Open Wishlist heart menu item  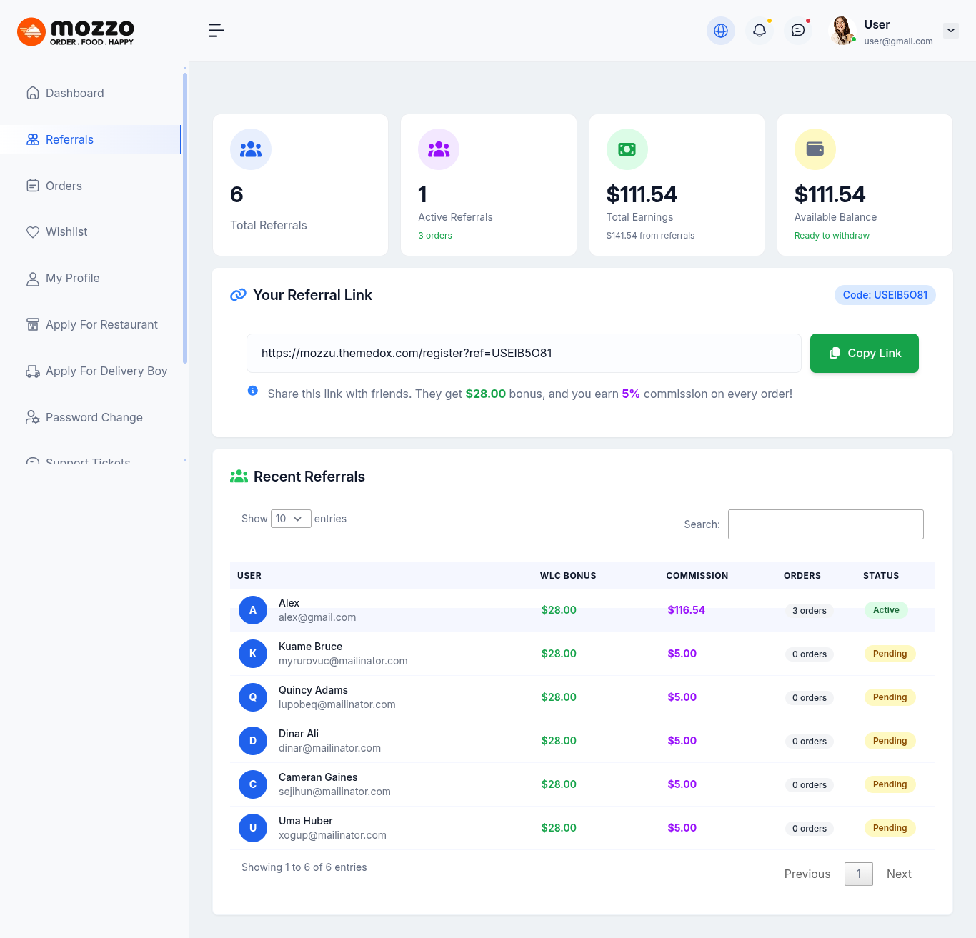coord(66,232)
